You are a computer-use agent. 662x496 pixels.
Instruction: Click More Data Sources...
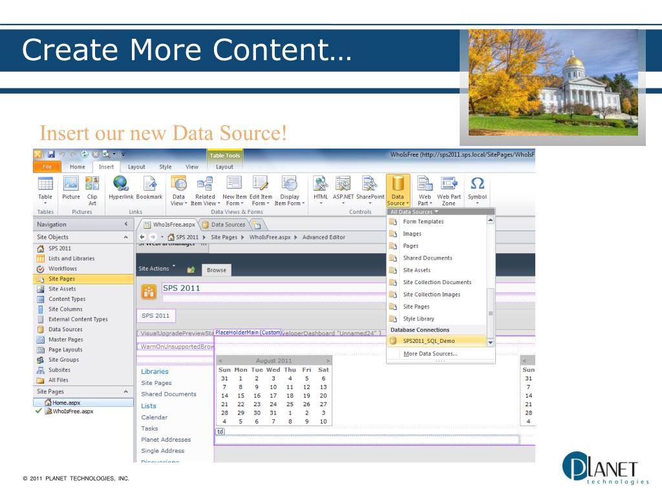click(430, 354)
